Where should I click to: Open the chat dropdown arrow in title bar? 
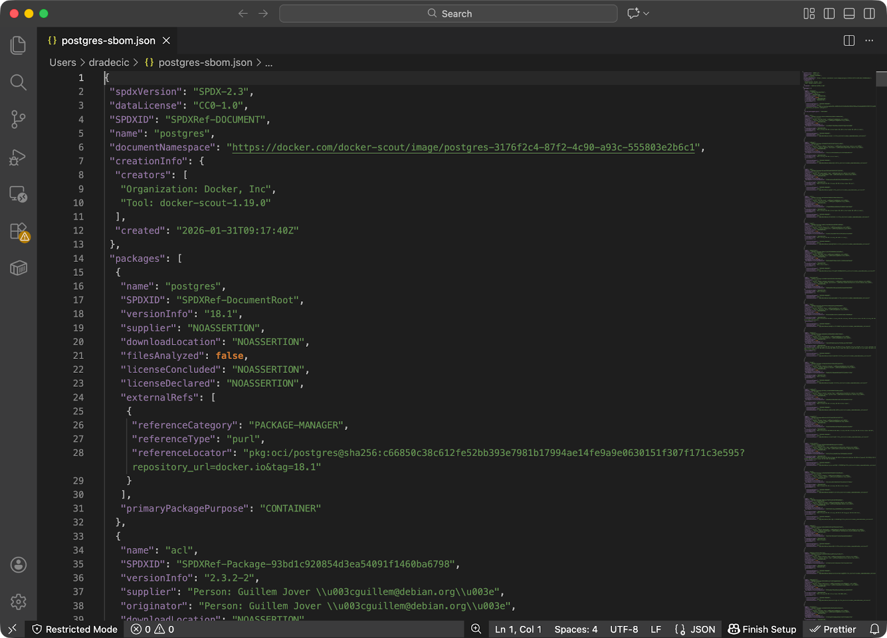click(x=646, y=14)
